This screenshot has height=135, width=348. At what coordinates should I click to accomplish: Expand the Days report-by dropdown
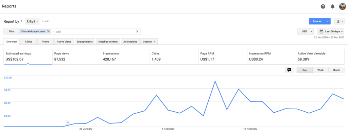tap(32, 21)
